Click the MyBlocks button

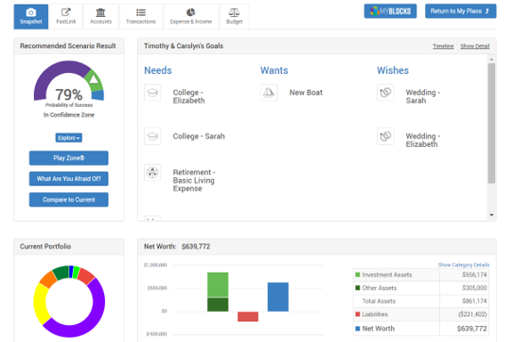pyautogui.click(x=390, y=12)
